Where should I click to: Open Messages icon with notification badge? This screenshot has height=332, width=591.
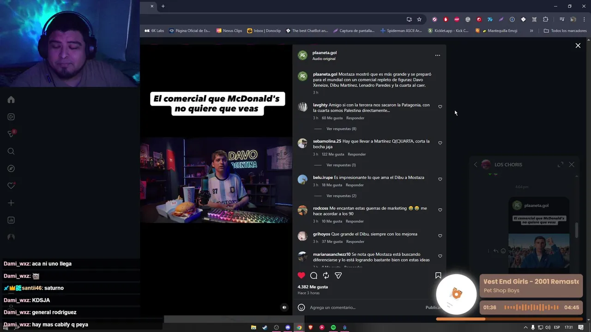(x=11, y=134)
